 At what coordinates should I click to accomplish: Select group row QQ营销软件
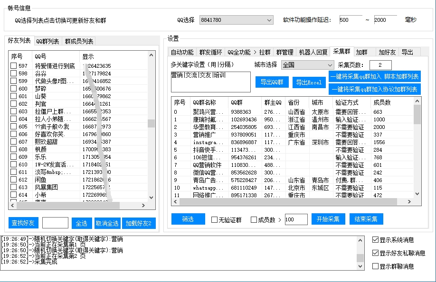tap(293, 165)
